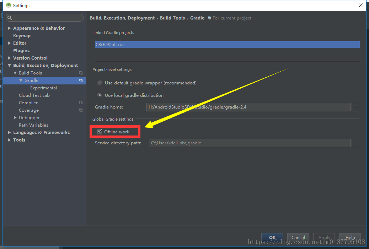
Task: Click the search magnifier icon in settings
Action: point(10,18)
